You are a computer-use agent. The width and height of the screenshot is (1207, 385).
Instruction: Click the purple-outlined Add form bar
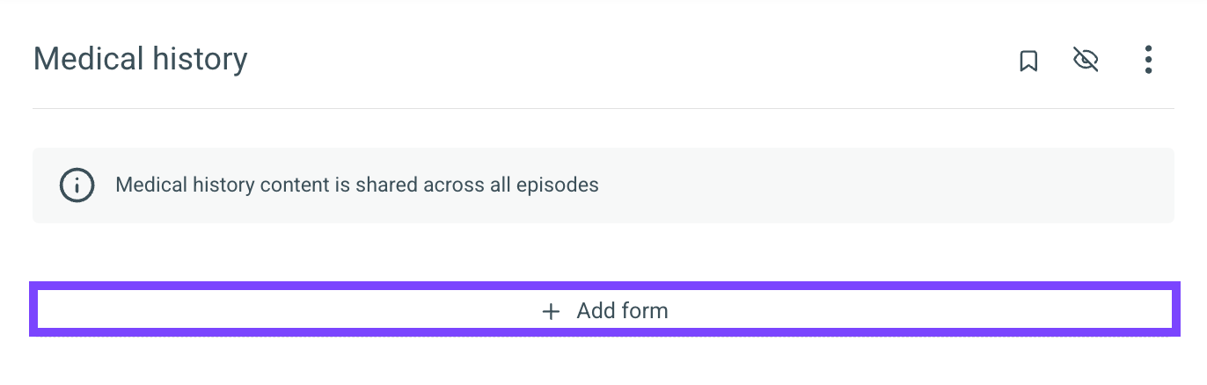coord(603,310)
